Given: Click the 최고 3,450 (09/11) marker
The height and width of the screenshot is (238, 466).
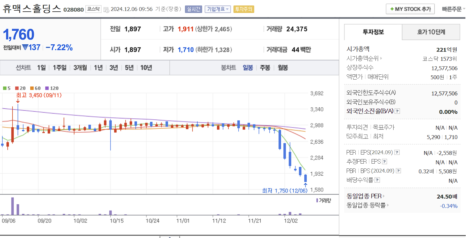Looking at the screenshot, I should [x=39, y=95].
